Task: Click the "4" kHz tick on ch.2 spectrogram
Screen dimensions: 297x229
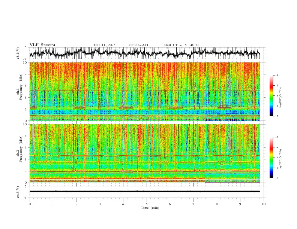Action: point(27,159)
